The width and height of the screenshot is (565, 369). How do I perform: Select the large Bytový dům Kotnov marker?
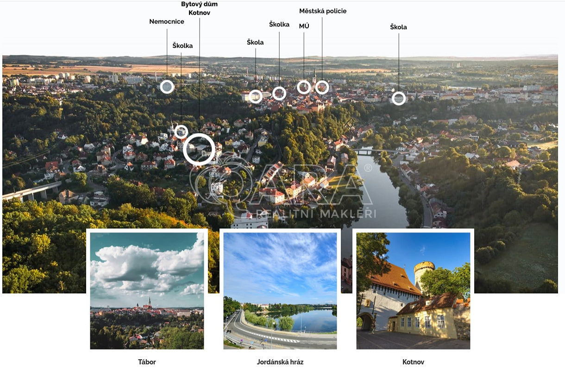[199, 149]
